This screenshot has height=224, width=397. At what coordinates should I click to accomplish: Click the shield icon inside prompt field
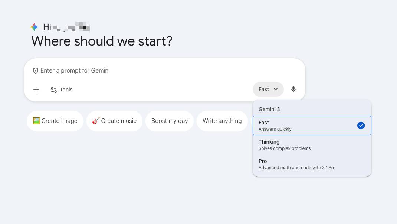click(36, 70)
